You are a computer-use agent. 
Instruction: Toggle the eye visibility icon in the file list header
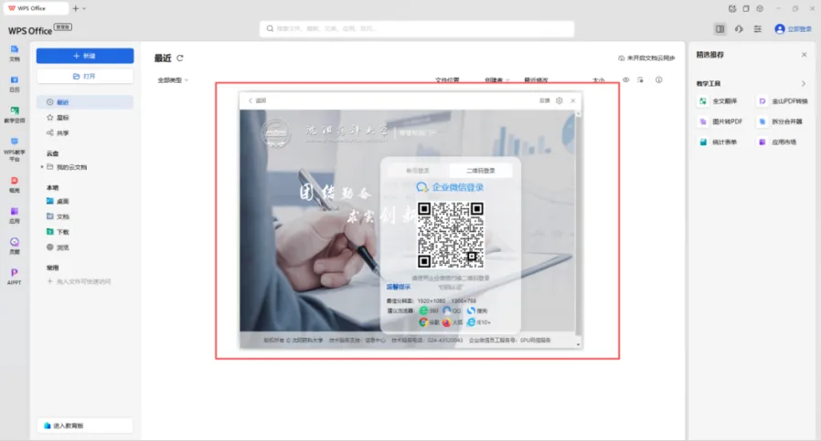pos(625,80)
